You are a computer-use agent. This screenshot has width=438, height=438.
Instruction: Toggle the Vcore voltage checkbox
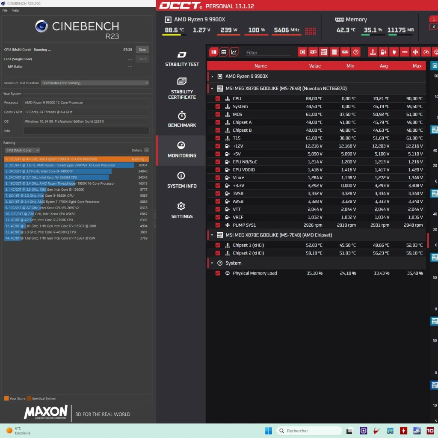click(x=218, y=178)
